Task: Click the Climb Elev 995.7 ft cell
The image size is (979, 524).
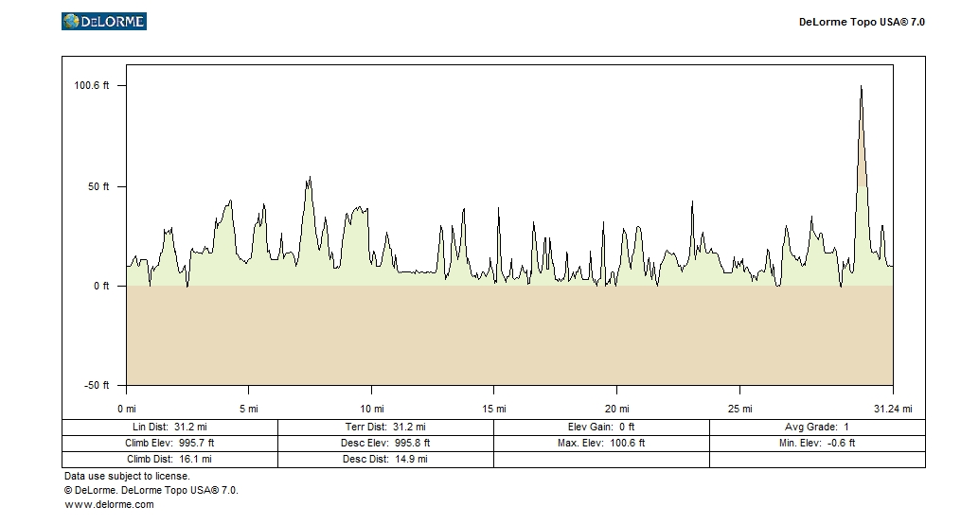Action: pos(169,443)
